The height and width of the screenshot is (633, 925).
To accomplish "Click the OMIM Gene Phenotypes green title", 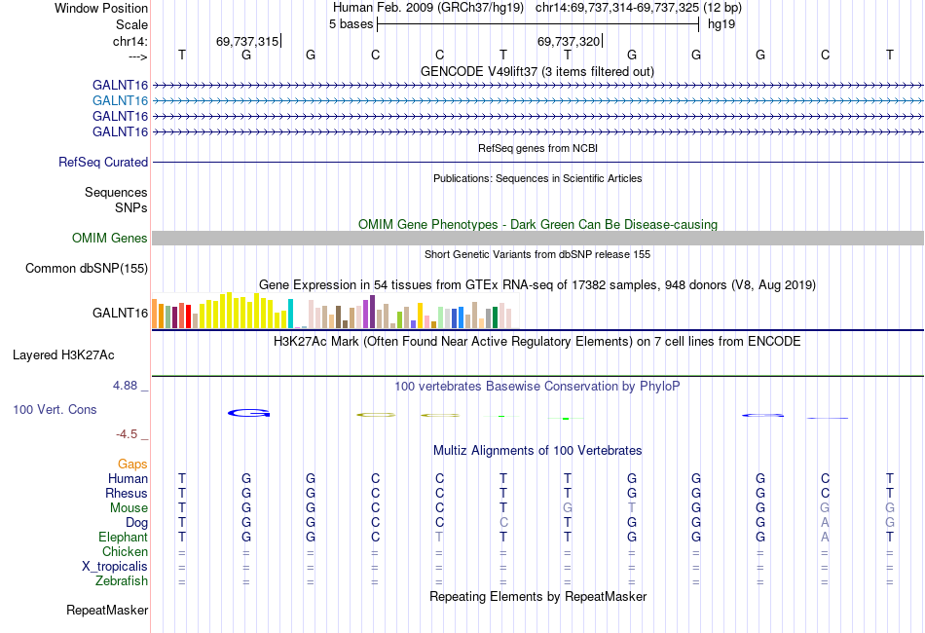I will [x=537, y=225].
